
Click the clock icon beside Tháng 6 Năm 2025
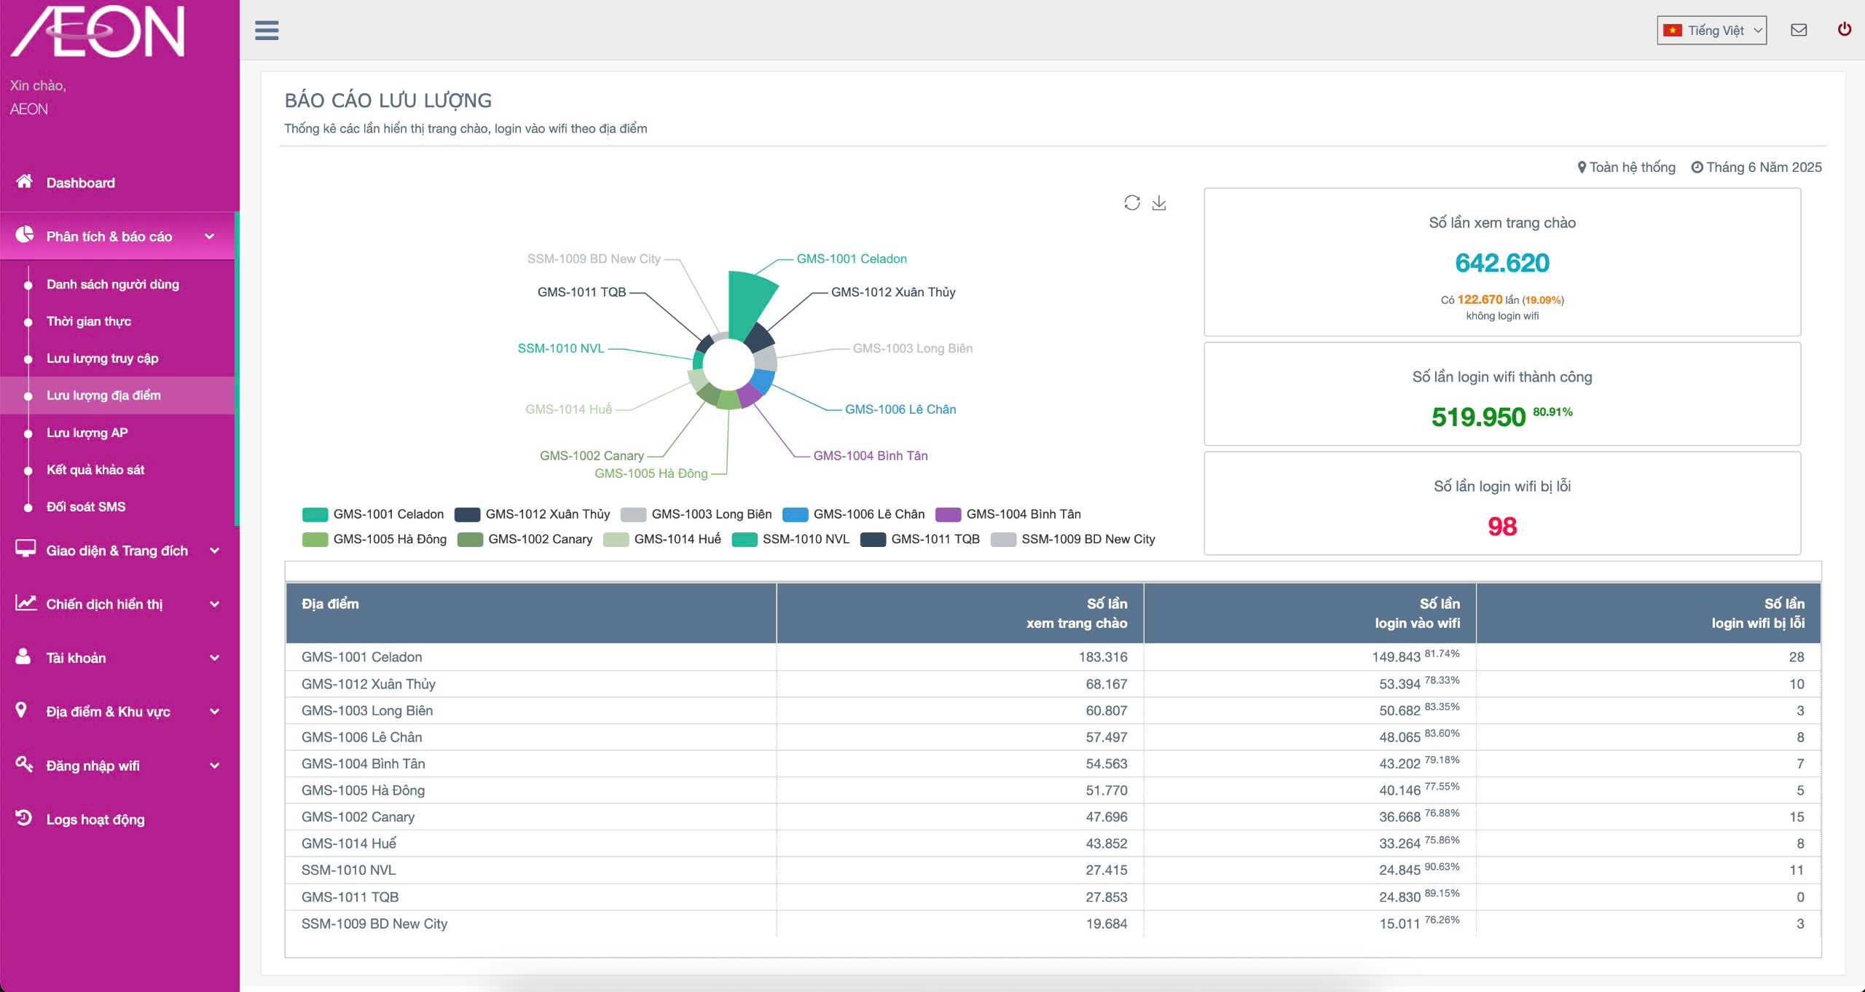coord(1697,168)
